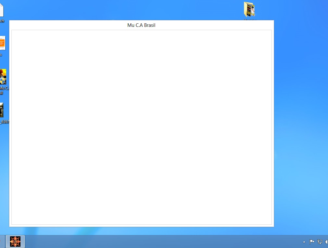This screenshot has width=328, height=248.
Task: Click the folder's partially hidden name label
Action: pyautogui.click(x=250, y=19)
